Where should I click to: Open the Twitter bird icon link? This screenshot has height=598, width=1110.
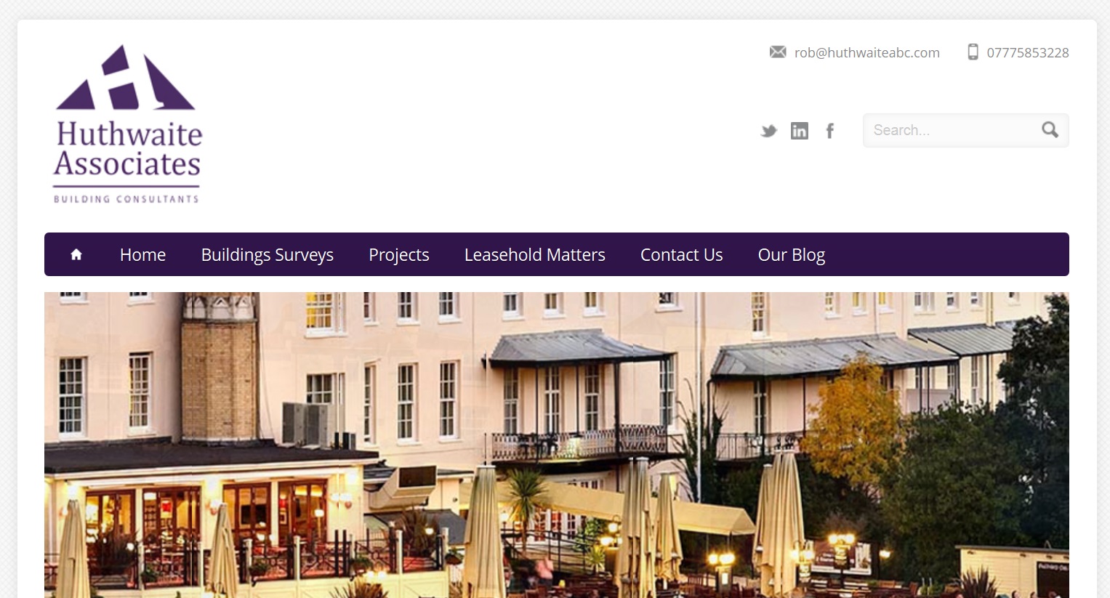click(768, 131)
